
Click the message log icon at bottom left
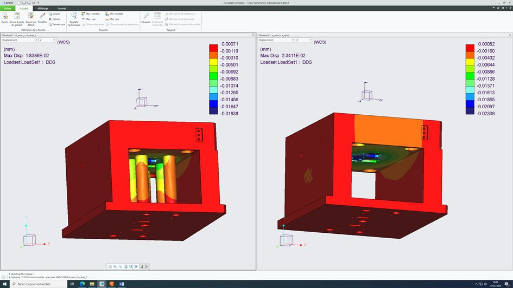(x=3, y=277)
